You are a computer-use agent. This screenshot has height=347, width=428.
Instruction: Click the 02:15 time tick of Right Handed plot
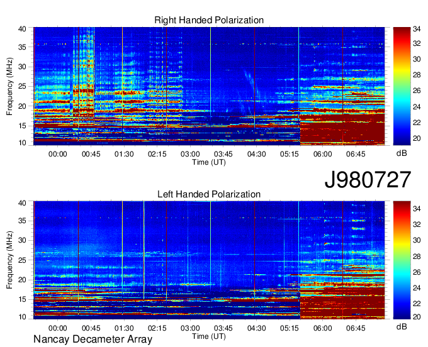157,154
